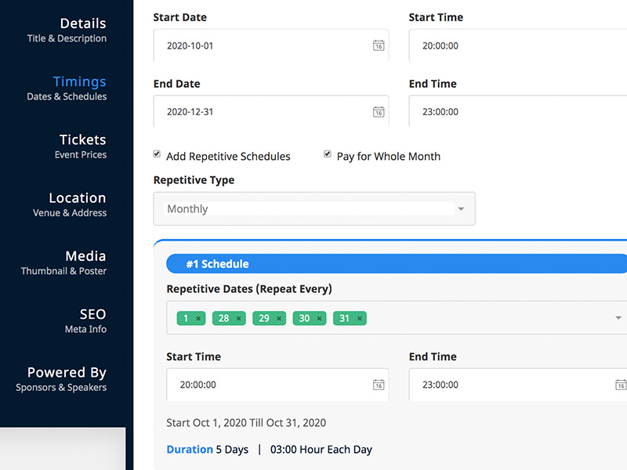
Task: Click the 'Add Repetitive Schedules' label
Action: 228,156
